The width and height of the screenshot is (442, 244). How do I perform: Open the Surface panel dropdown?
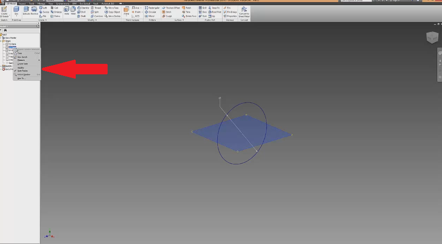[x=179, y=20]
